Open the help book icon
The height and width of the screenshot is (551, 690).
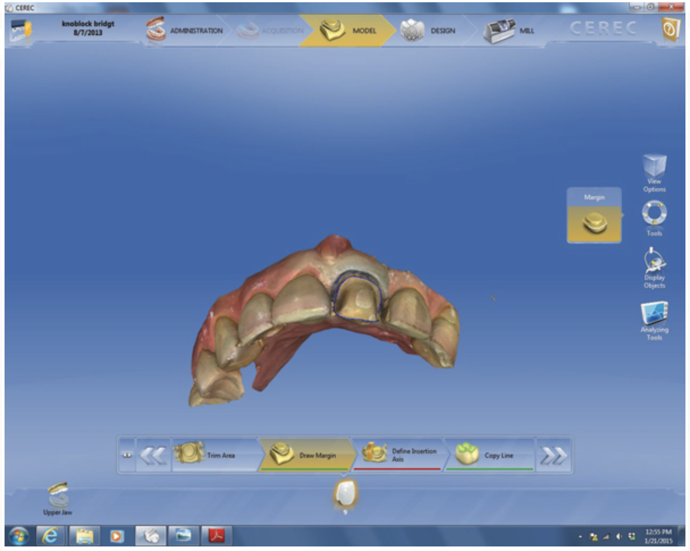tap(670, 31)
